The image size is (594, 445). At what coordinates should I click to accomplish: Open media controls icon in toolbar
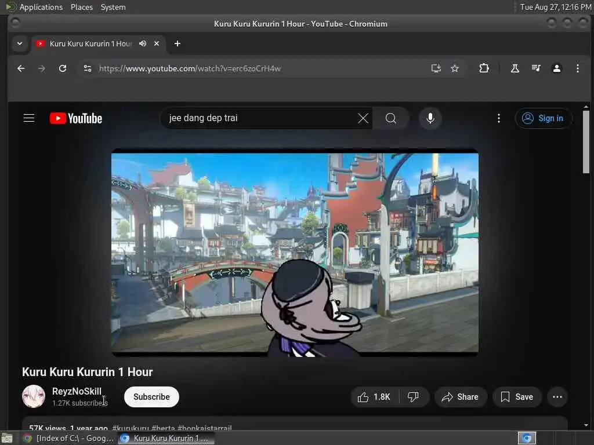(x=535, y=68)
